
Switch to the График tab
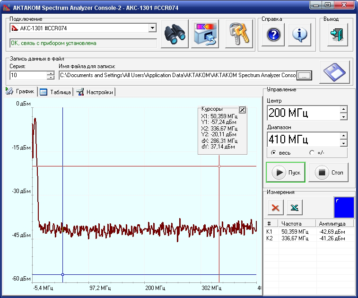pos(20,91)
